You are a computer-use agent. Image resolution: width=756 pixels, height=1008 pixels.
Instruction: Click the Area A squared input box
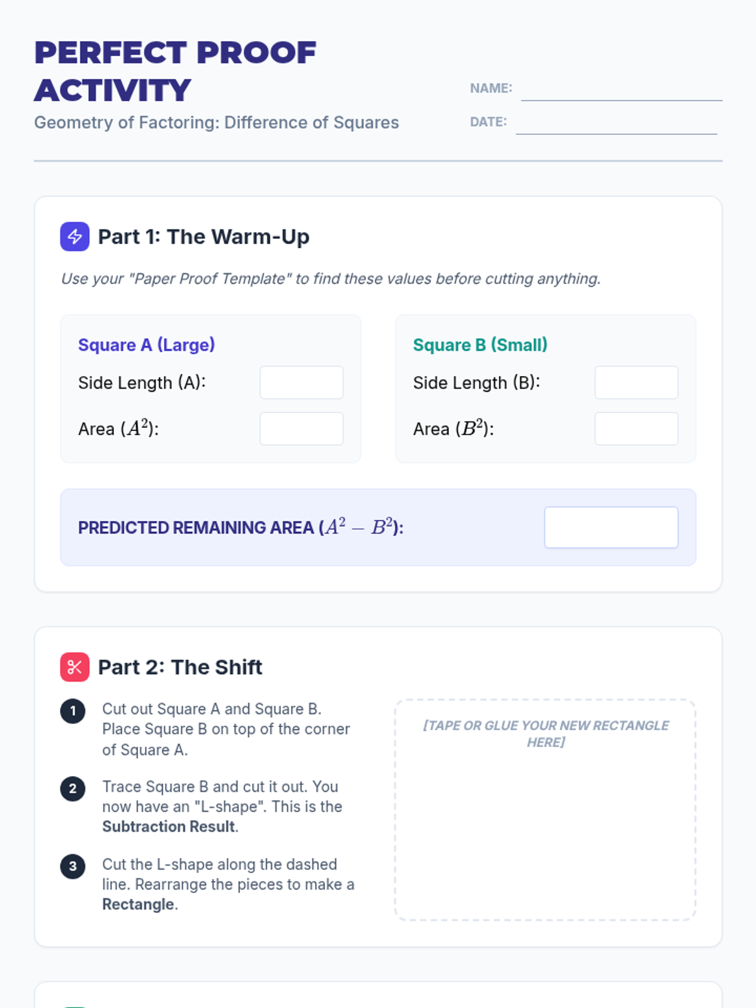tap(301, 429)
